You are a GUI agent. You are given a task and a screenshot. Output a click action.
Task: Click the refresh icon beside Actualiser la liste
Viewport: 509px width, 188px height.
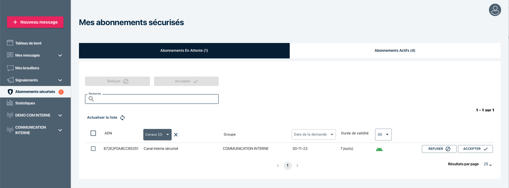[122, 118]
